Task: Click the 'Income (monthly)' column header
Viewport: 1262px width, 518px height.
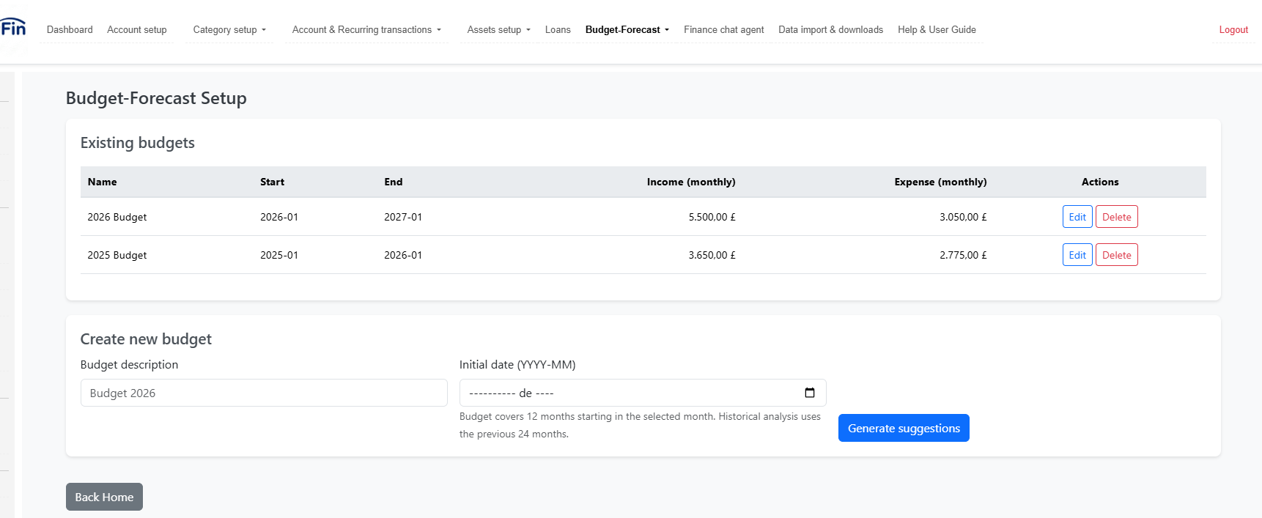Action: point(691,182)
